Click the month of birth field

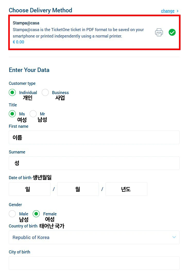click(78, 189)
